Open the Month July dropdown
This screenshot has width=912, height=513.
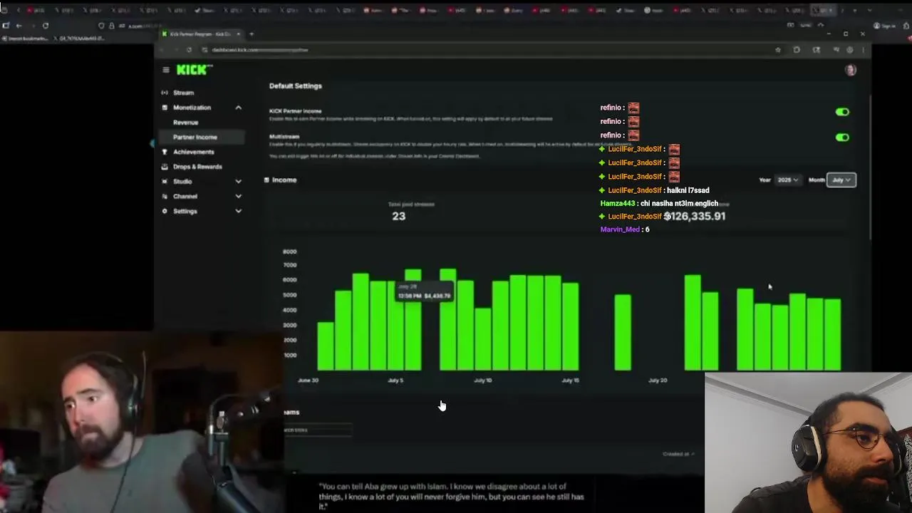coord(841,180)
